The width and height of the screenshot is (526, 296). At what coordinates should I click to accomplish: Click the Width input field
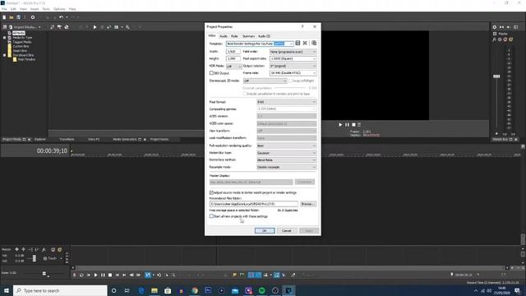pos(233,51)
